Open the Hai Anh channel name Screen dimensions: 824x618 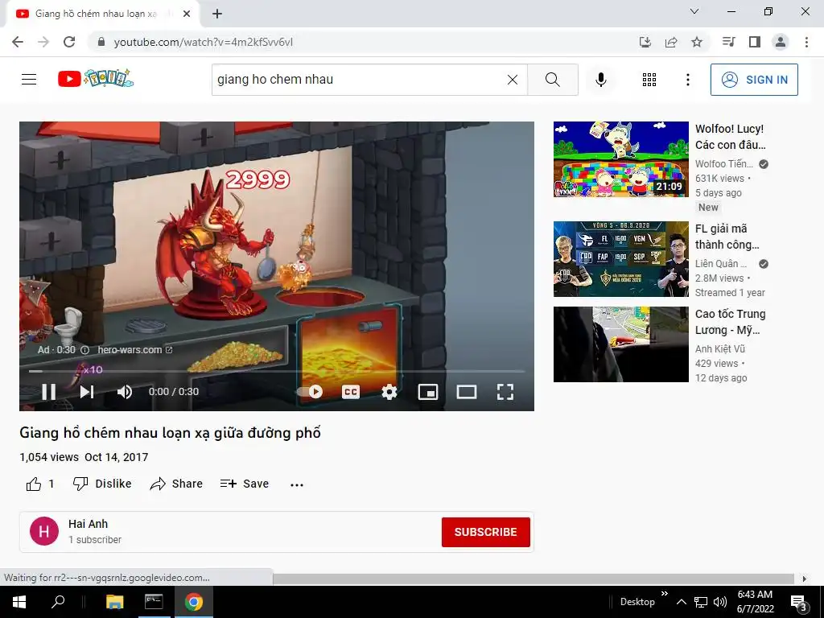pos(88,524)
